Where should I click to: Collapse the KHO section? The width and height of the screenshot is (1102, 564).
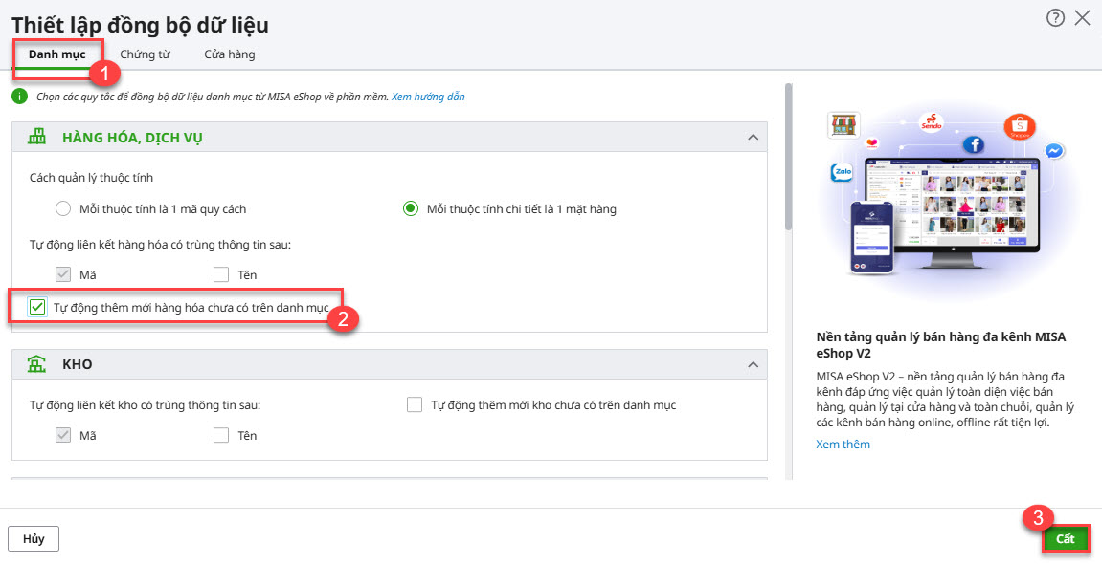(x=752, y=364)
